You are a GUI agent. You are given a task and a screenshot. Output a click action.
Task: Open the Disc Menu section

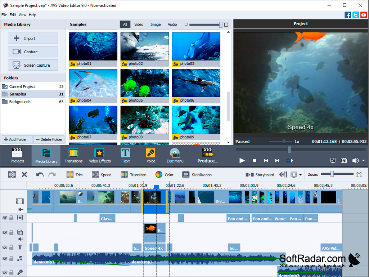coord(175,156)
